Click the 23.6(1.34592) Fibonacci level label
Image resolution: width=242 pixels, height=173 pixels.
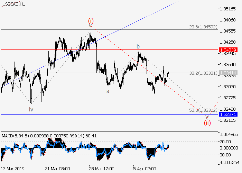click(203, 26)
